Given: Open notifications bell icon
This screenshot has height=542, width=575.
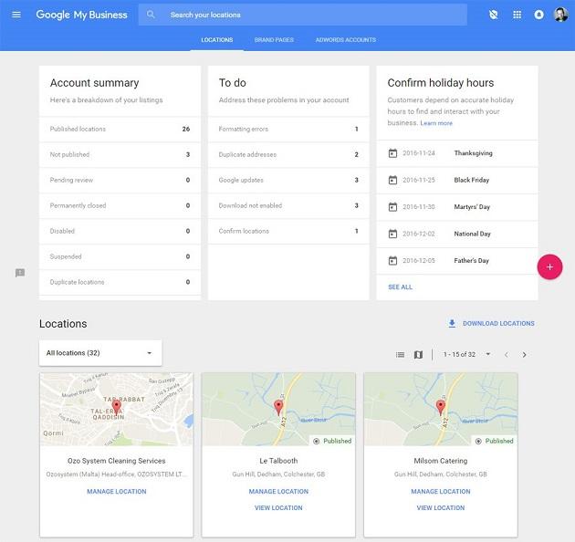Looking at the screenshot, I should [x=538, y=15].
